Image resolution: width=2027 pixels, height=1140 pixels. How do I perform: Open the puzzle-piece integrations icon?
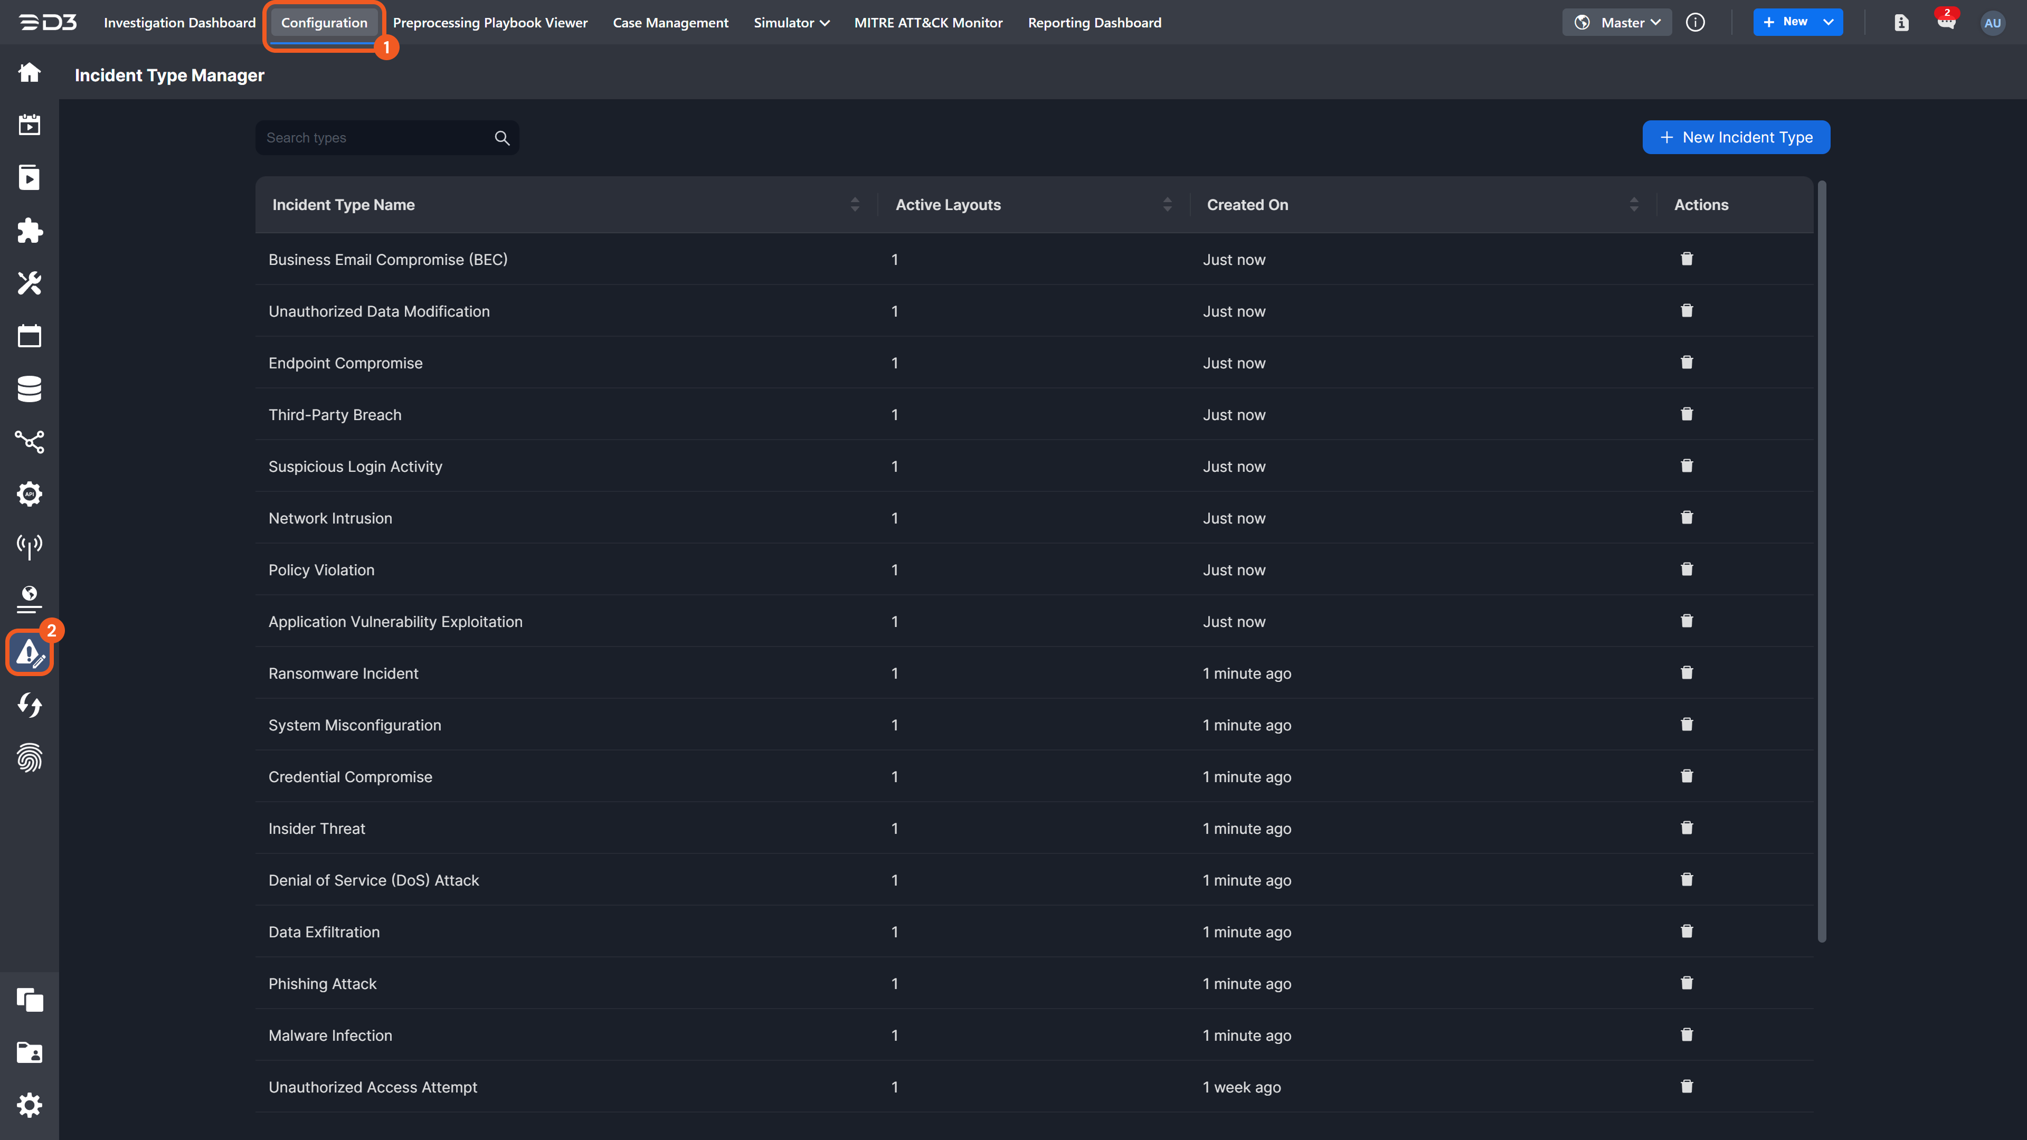coord(29,231)
